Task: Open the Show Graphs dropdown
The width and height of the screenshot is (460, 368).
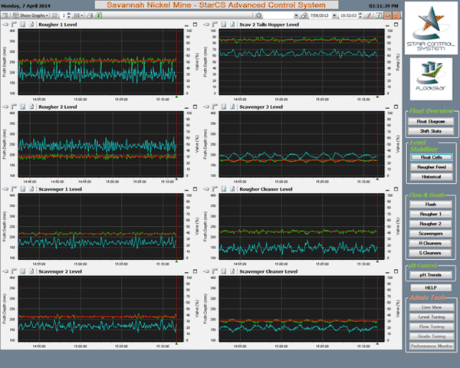Action: pyautogui.click(x=31, y=15)
